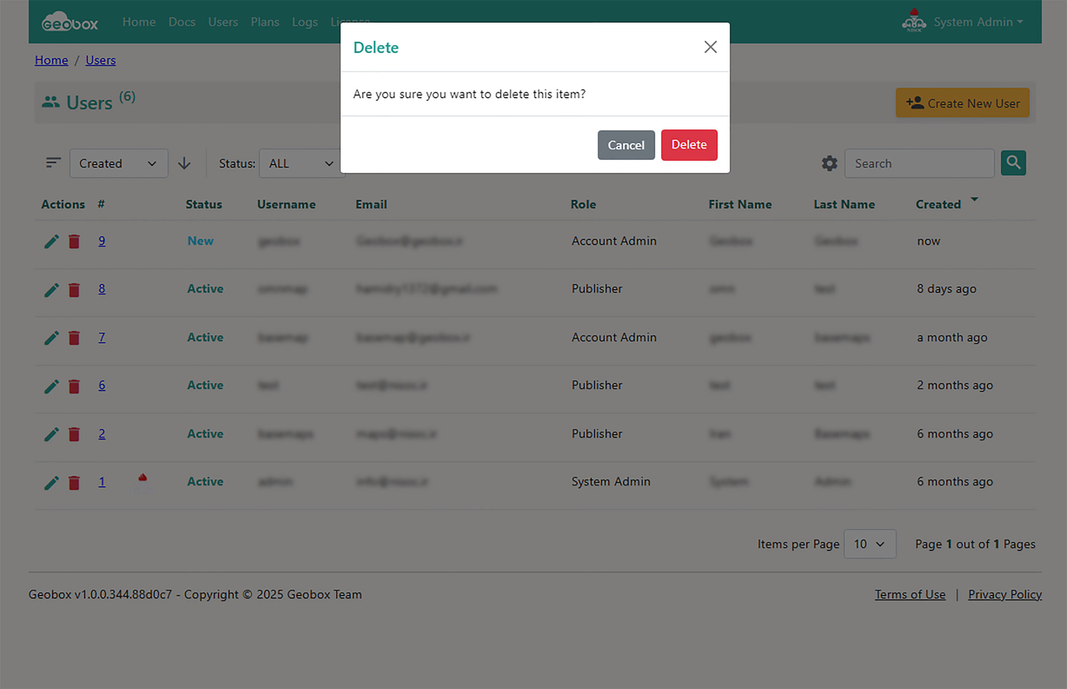Close the Delete dialog with X
This screenshot has height=689, width=1067.
coord(710,47)
